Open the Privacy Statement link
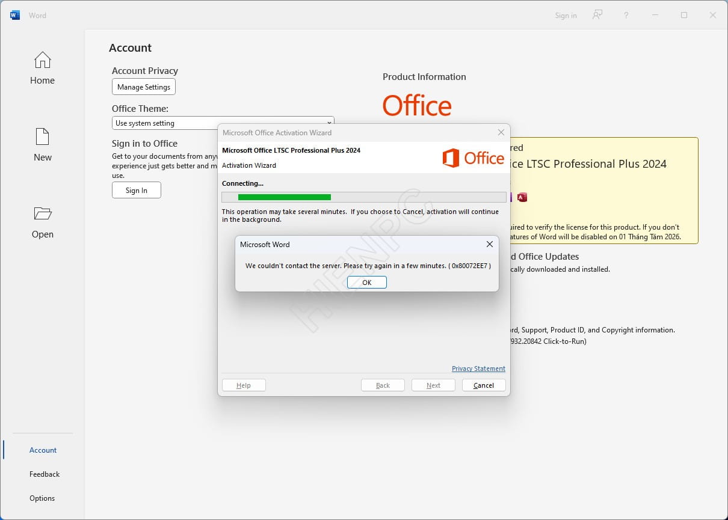 point(478,369)
